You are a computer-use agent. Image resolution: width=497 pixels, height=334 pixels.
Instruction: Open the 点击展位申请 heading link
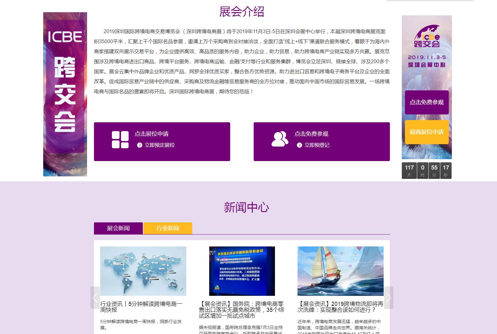(152, 134)
